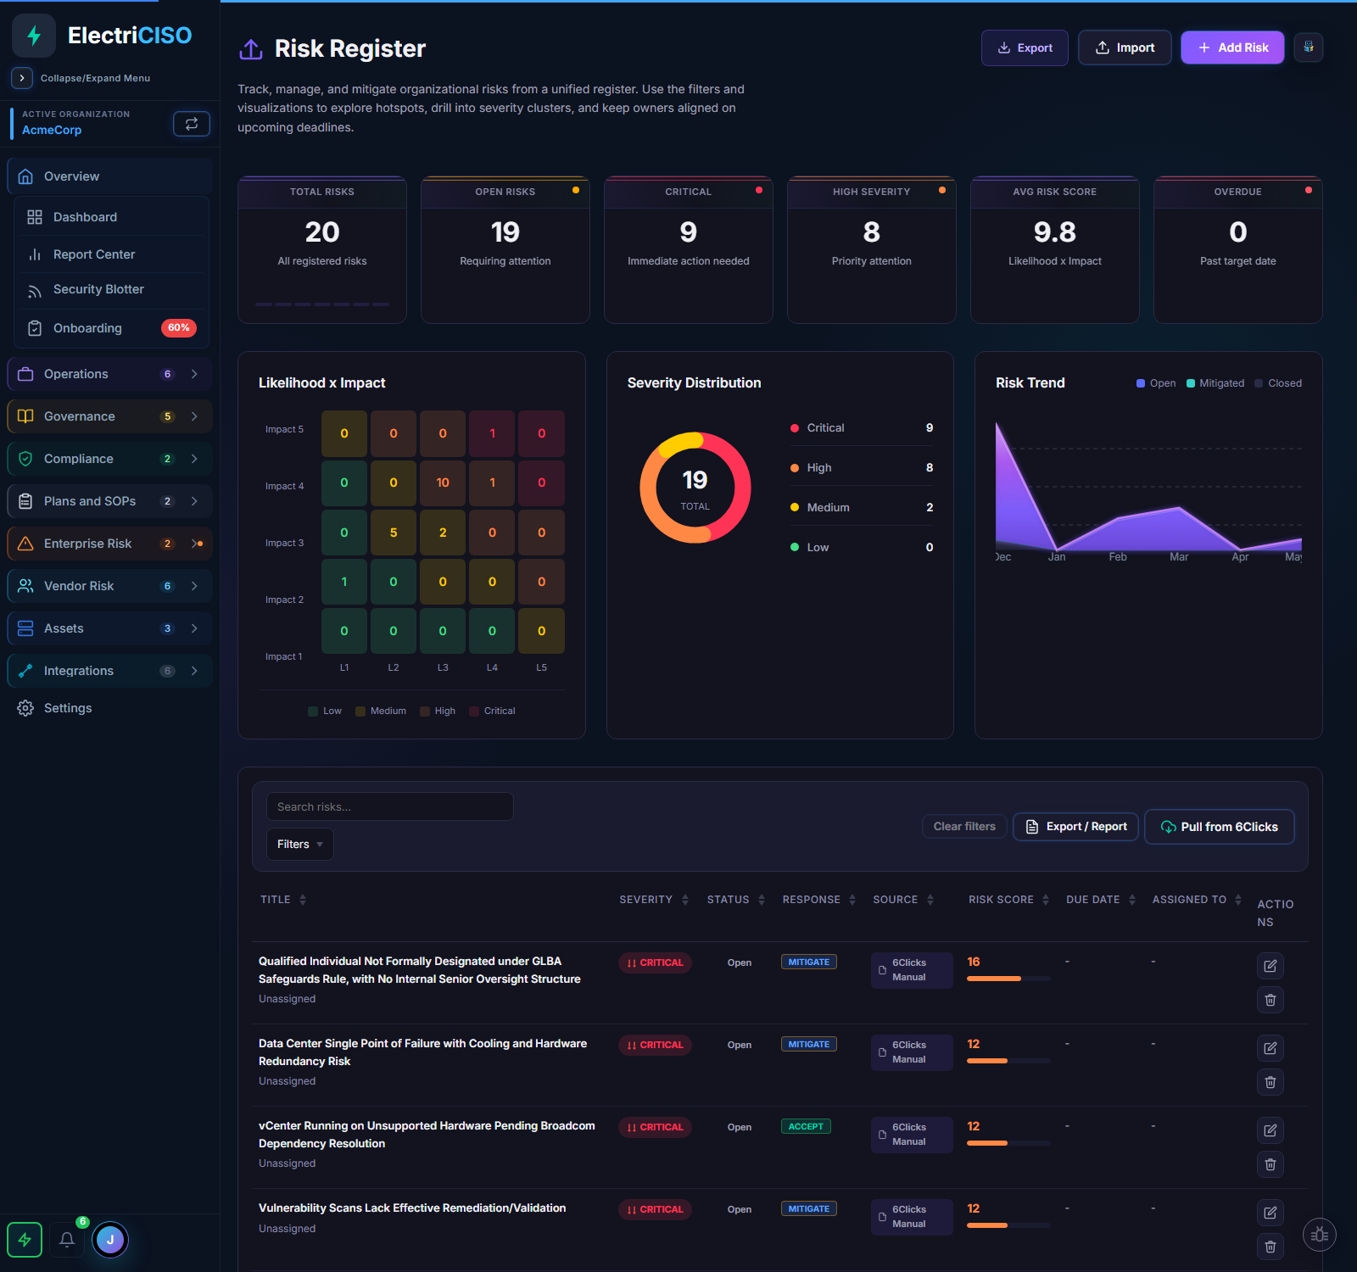The height and width of the screenshot is (1272, 1357).
Task: Toggle the Open series in Risk Trend legend
Action: point(1156,383)
